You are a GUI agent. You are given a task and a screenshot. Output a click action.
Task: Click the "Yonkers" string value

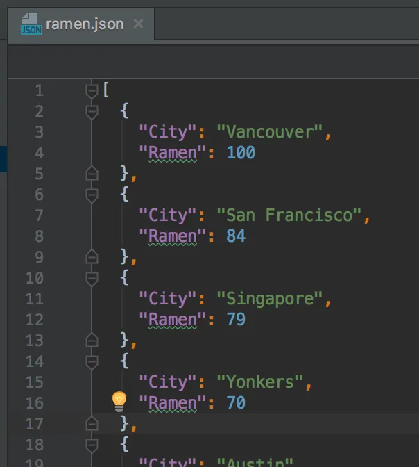coord(260,382)
